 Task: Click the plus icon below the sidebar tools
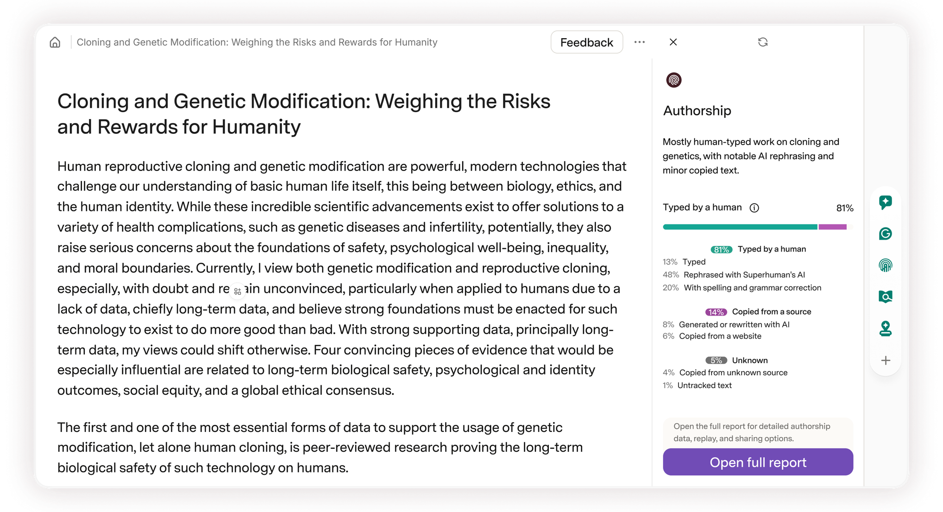(885, 361)
